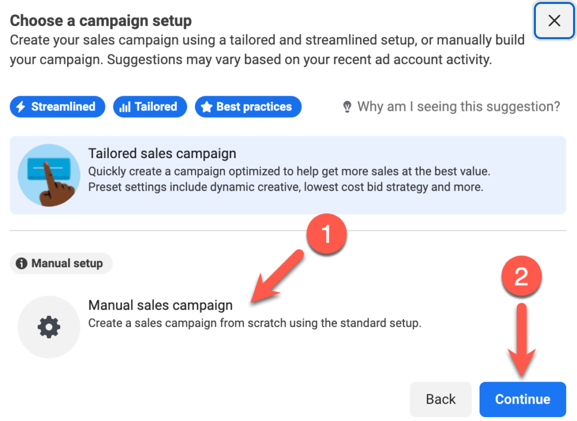Click the lightbulb suggestion icon
Viewport: 577px width, 421px height.
click(348, 107)
